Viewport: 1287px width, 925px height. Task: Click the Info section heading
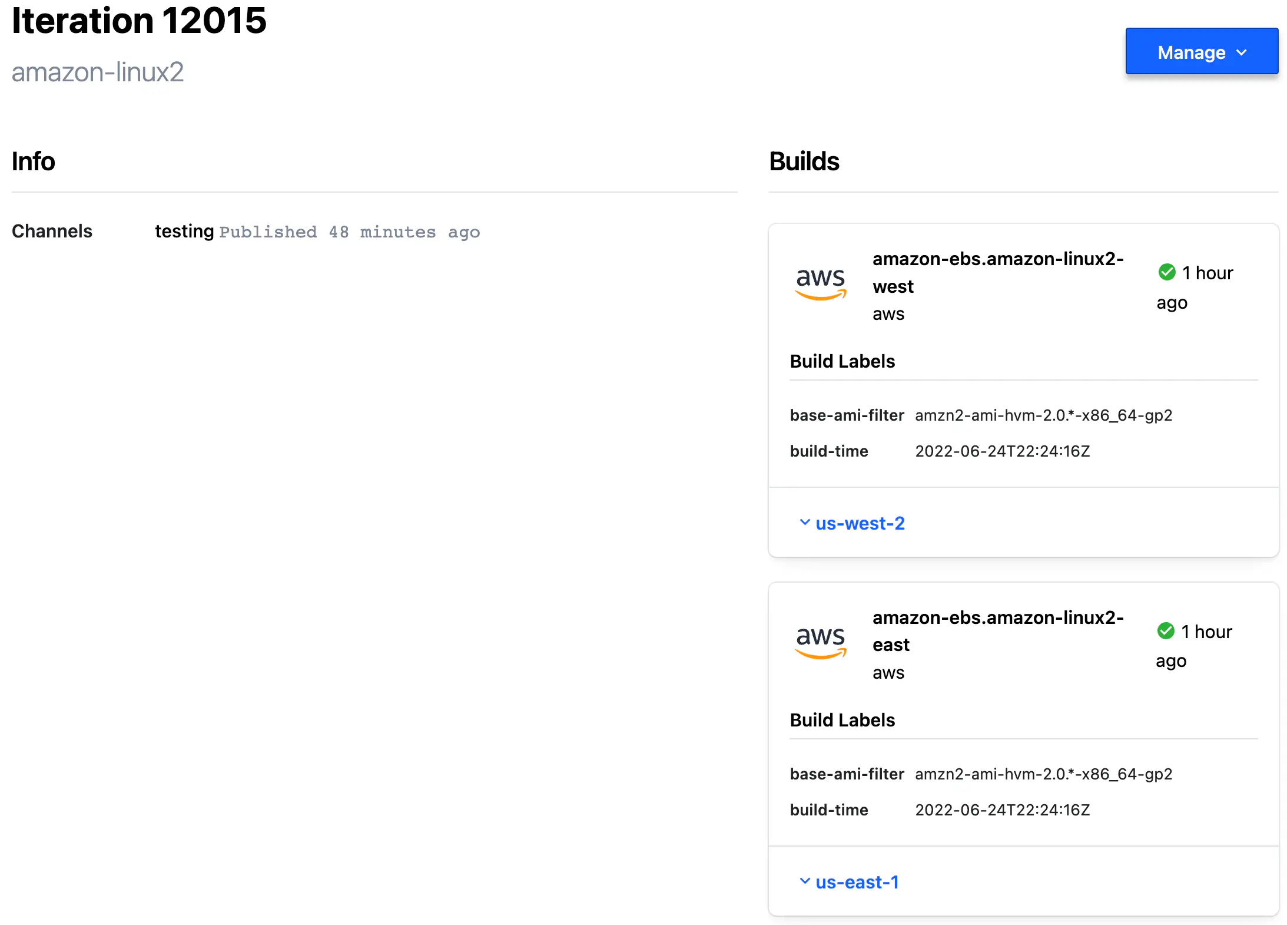tap(34, 161)
